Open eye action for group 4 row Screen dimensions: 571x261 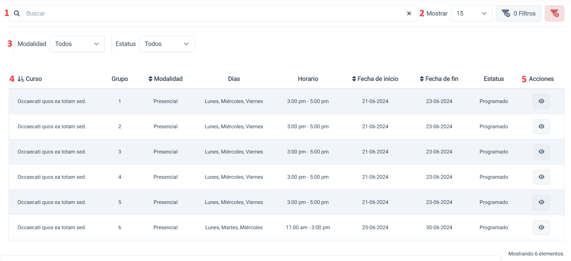[x=541, y=177]
